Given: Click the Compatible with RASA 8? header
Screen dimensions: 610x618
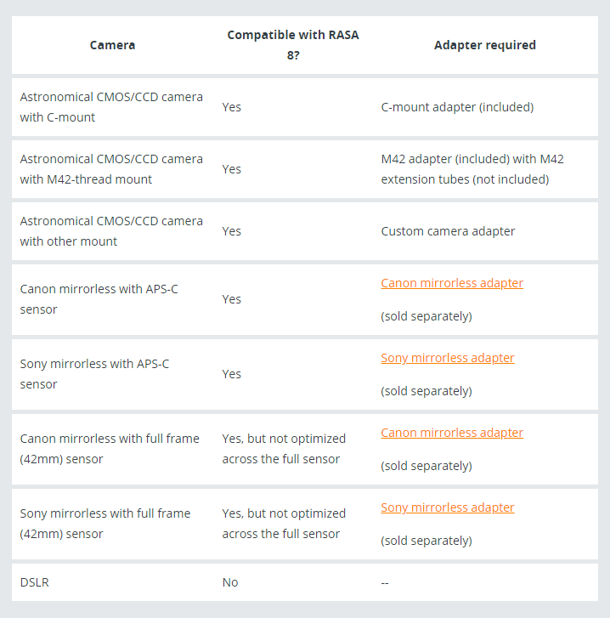Looking at the screenshot, I should 293,45.
